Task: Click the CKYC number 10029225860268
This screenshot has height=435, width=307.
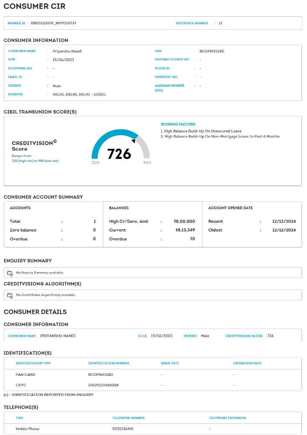Action: [x=103, y=385]
